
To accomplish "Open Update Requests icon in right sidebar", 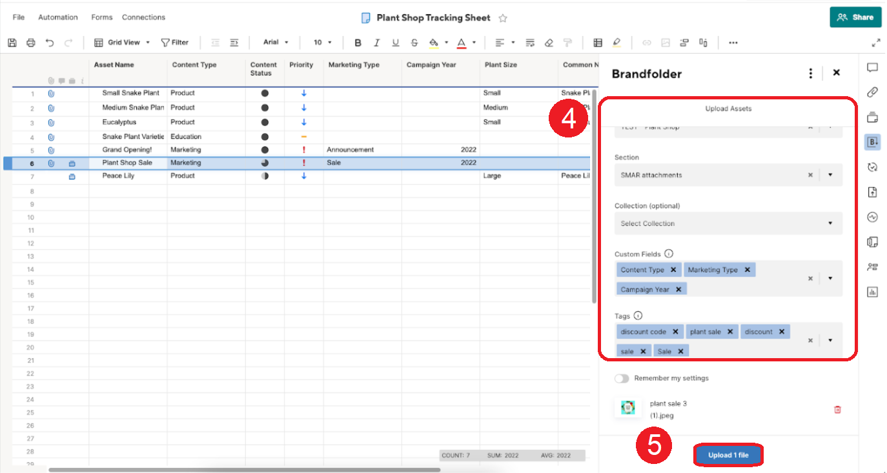I will 872,167.
